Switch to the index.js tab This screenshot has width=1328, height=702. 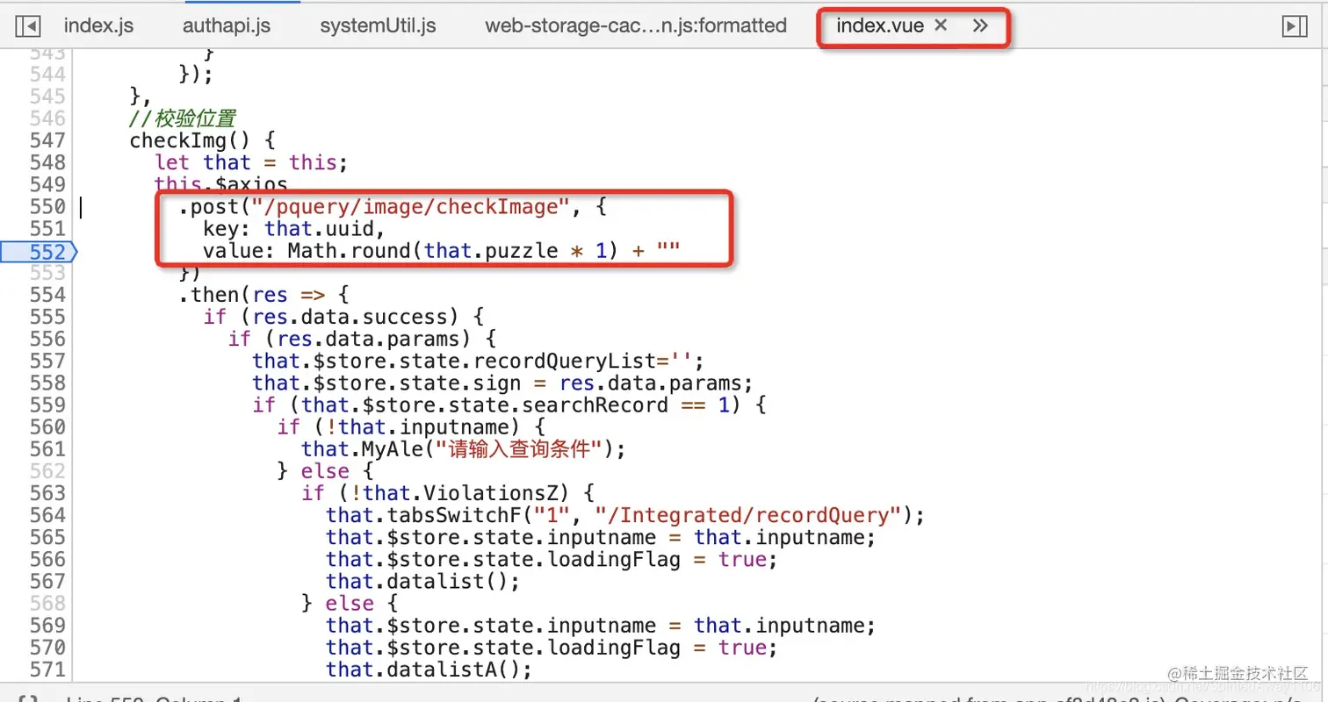tap(98, 25)
